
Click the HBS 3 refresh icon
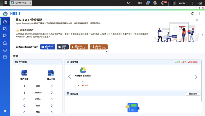192,13
